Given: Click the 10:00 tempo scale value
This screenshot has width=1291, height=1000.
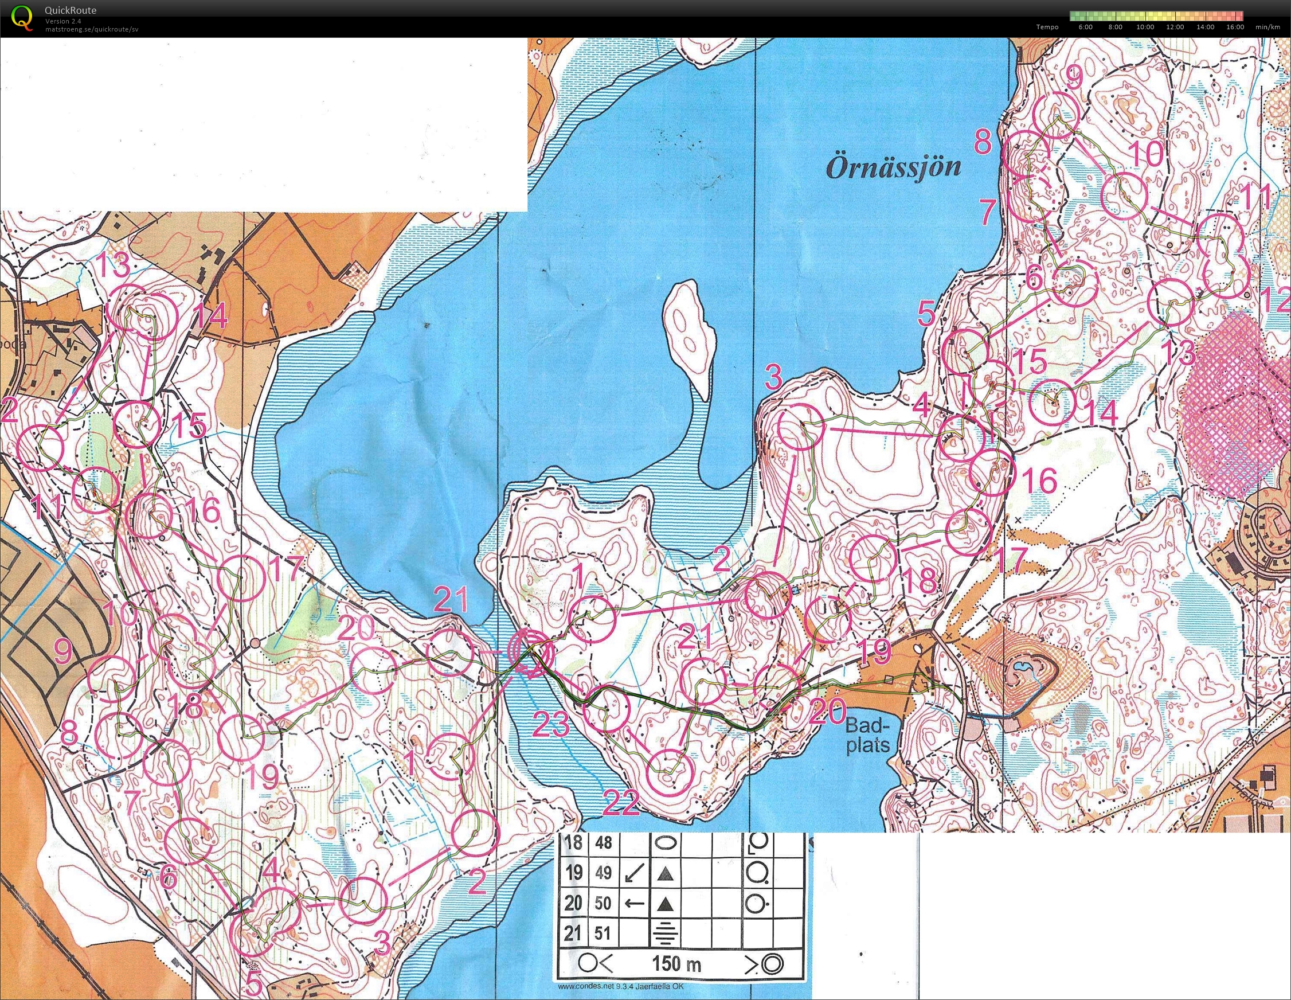Looking at the screenshot, I should [x=1145, y=26].
